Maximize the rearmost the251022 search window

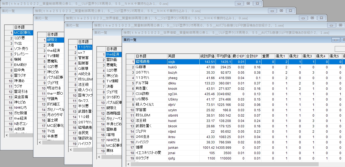(x=248, y=3)
